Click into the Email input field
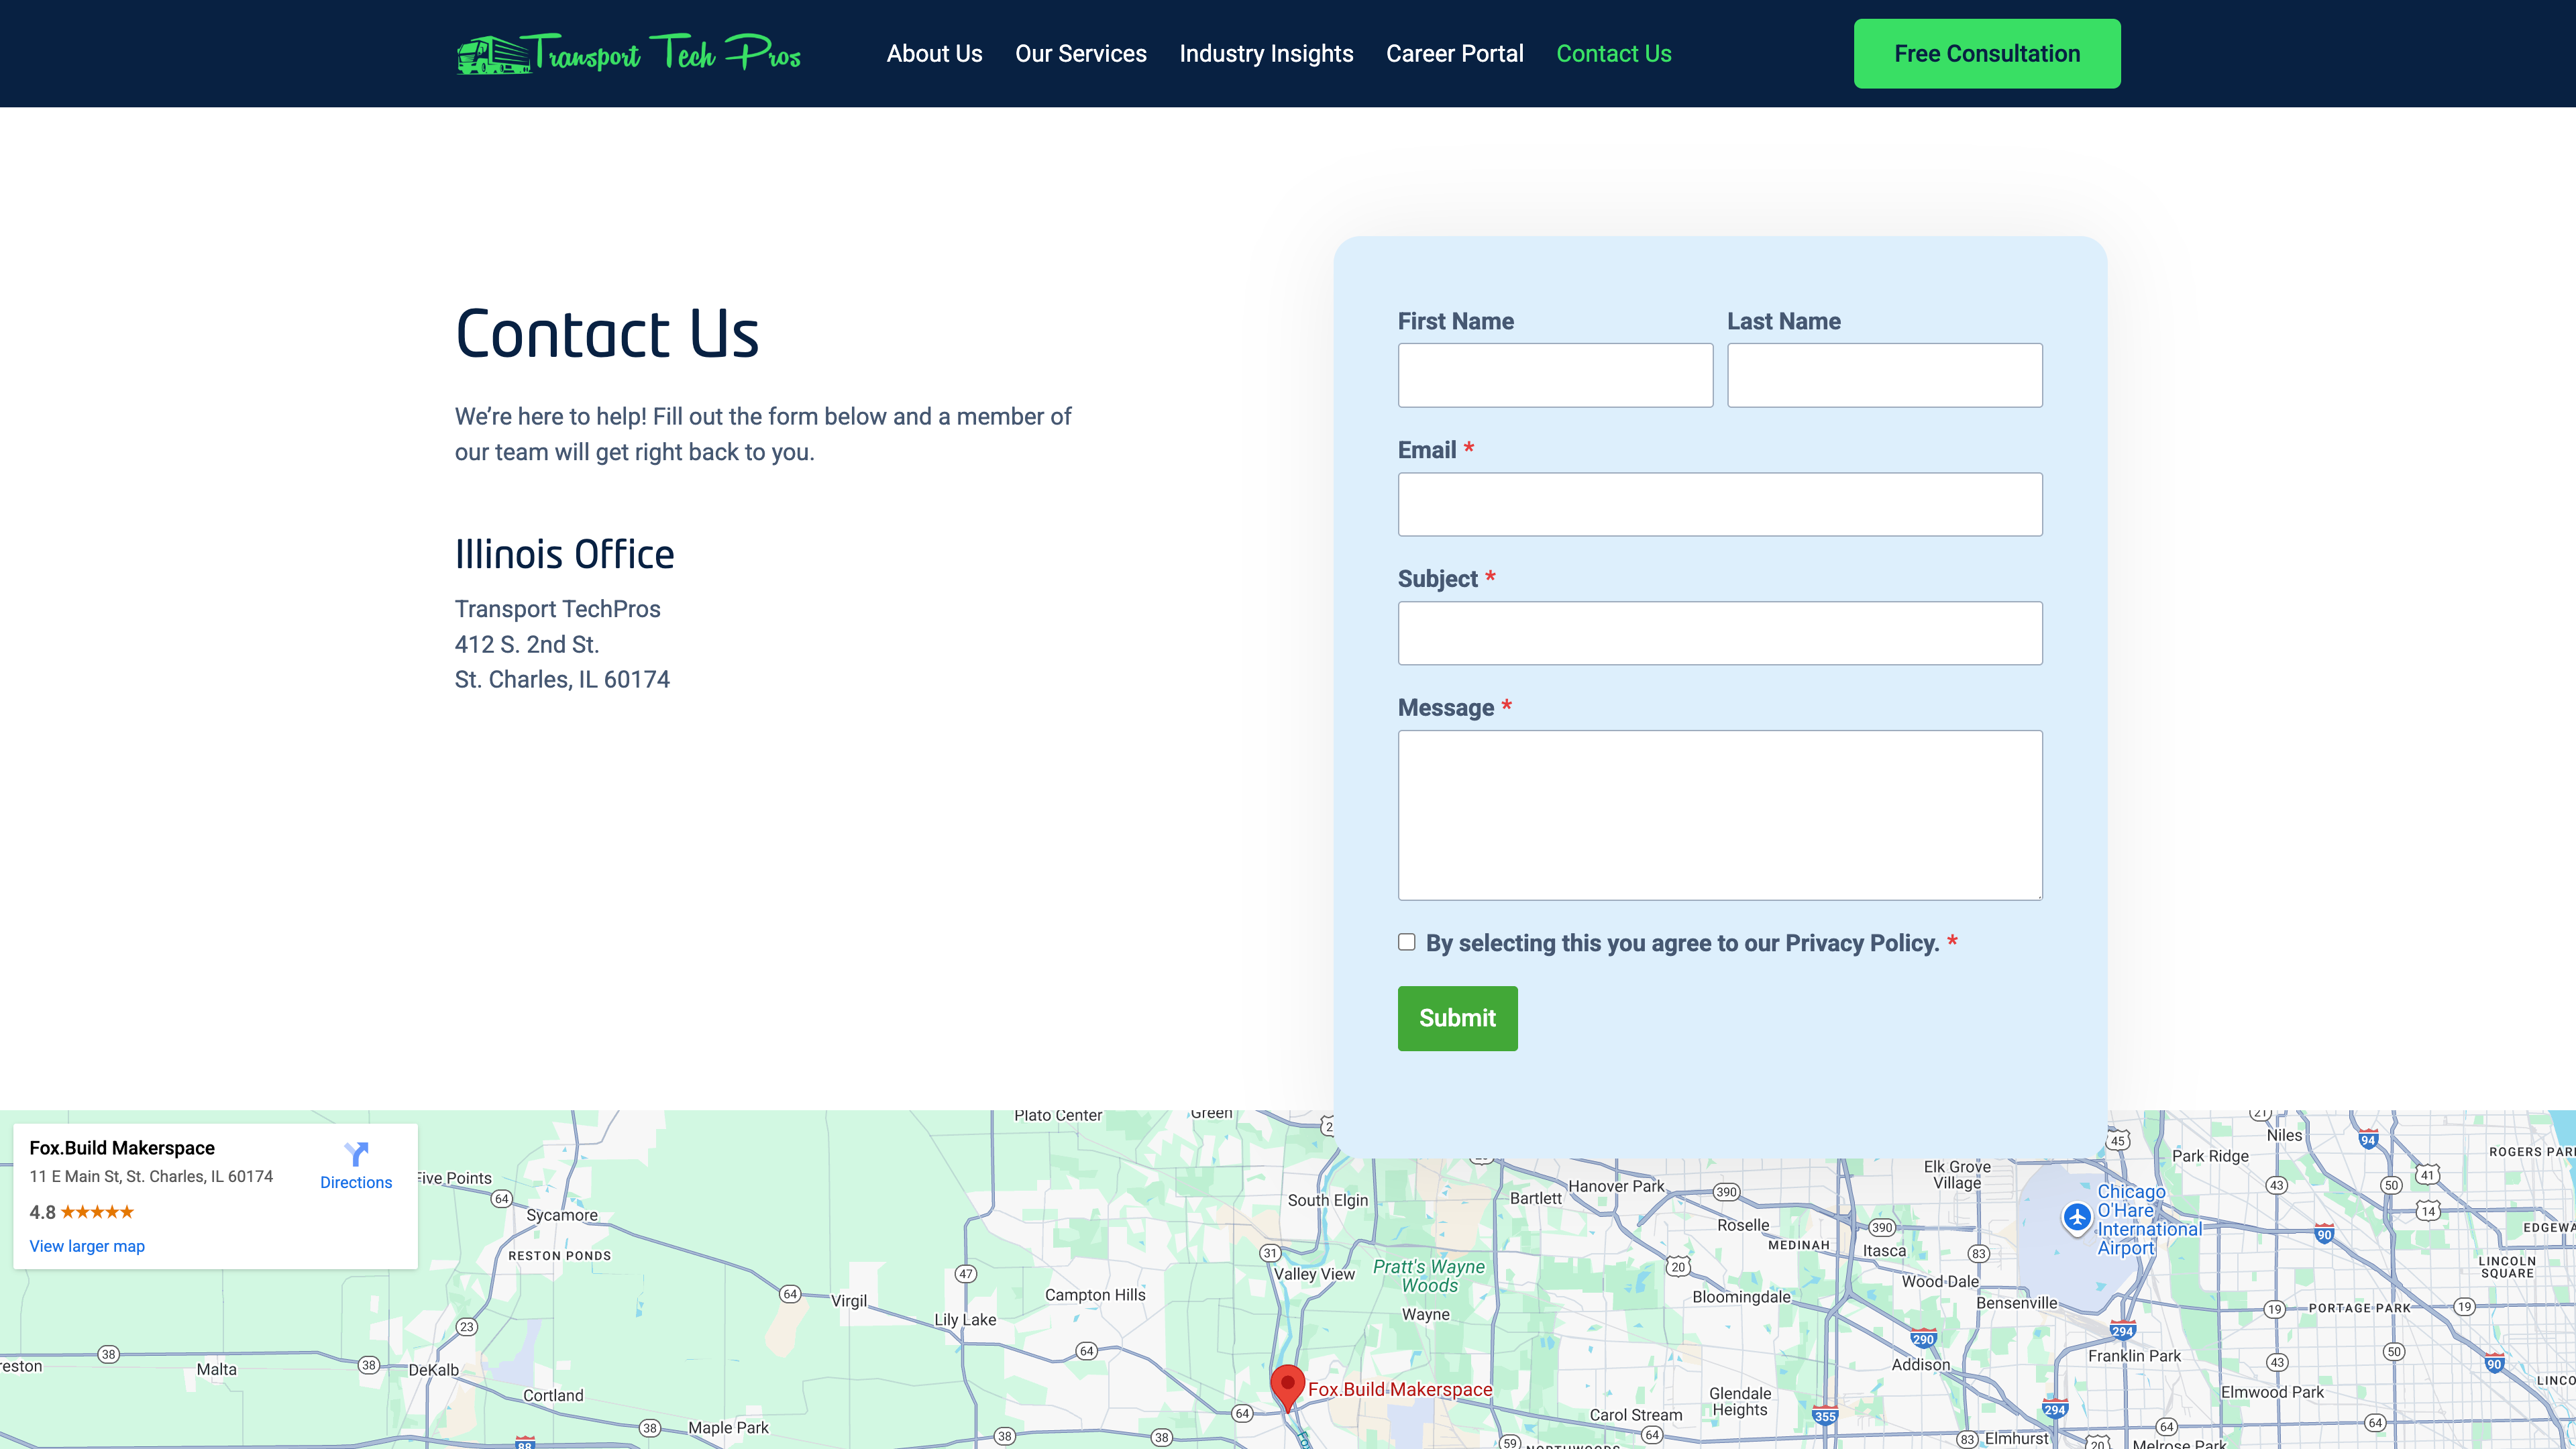This screenshot has width=2576, height=1449. (x=1719, y=504)
